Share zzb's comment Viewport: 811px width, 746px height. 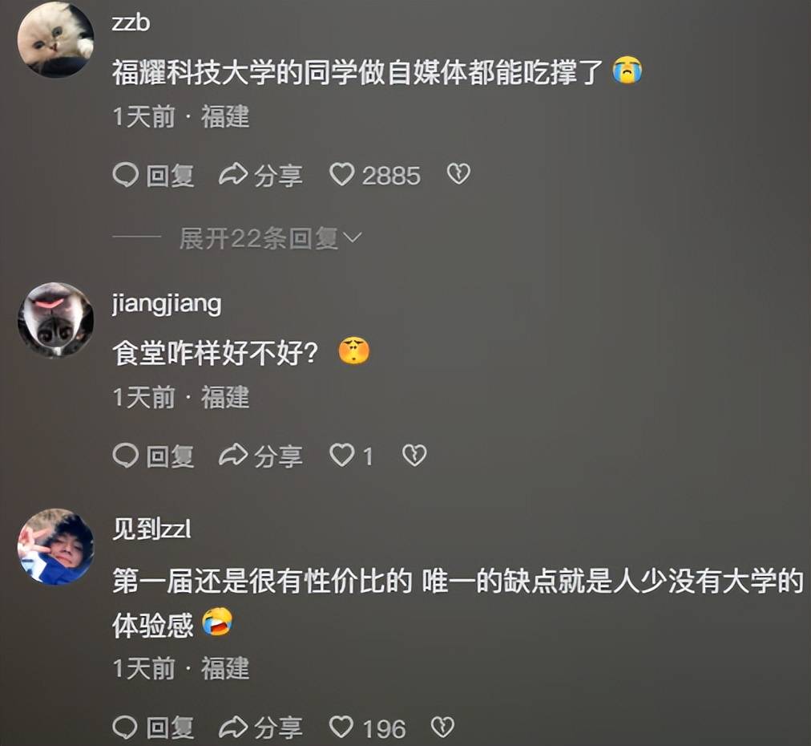pos(260,175)
